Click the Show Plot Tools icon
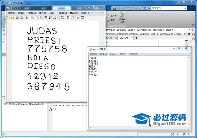Viewport: 197px width, 138px height. (x=83, y=18)
